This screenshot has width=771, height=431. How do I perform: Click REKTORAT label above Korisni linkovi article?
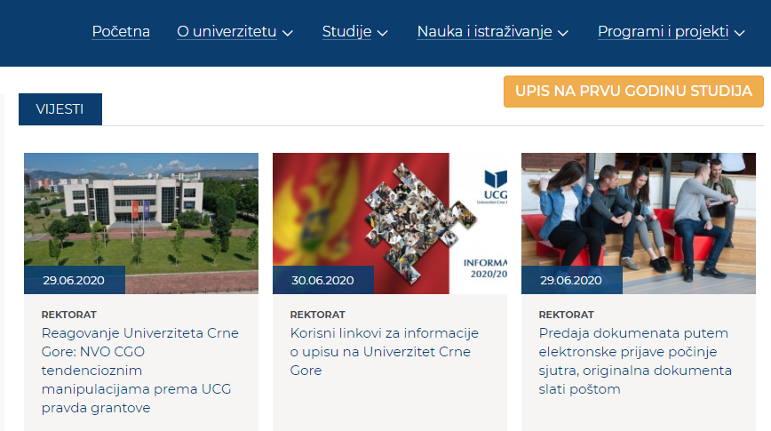pos(318,315)
